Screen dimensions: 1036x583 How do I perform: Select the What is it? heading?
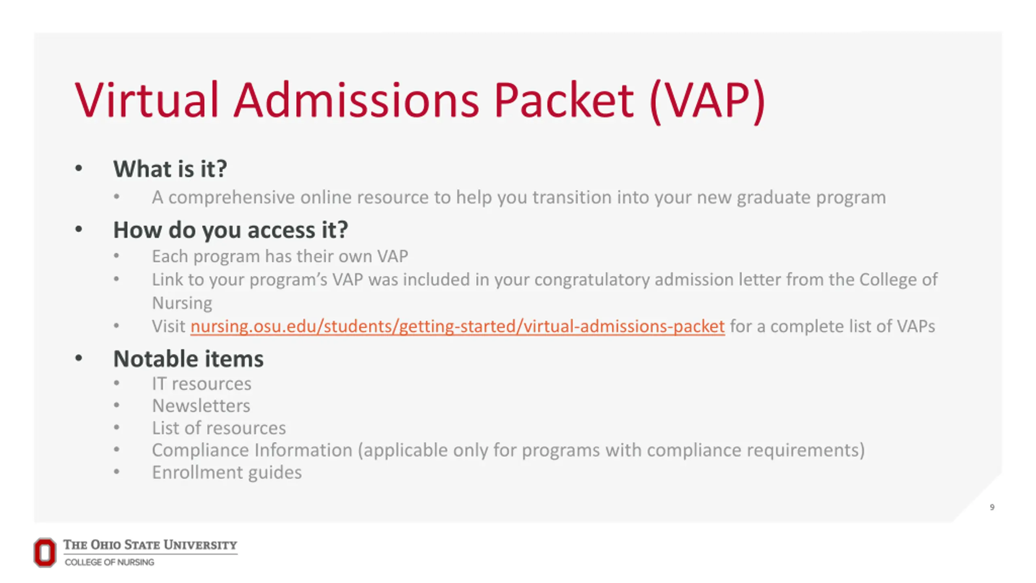tap(170, 169)
